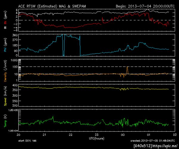Click the 'Phi (gsm)' axis label
The height and width of the screenshot is (149, 179).
[x=5, y=45]
